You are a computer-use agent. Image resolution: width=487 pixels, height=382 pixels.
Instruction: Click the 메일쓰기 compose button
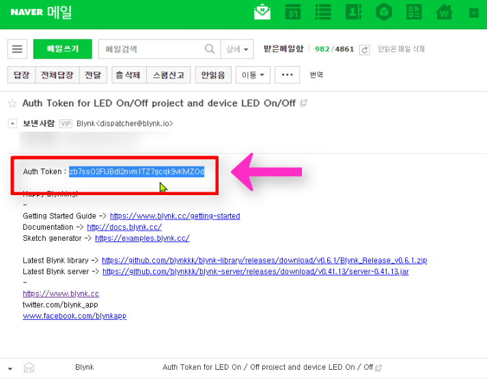tap(62, 49)
